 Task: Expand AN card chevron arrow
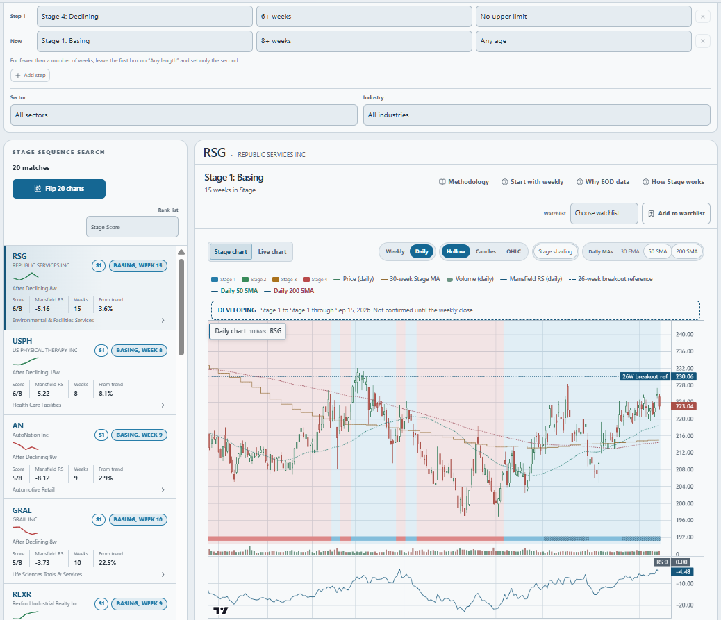point(163,490)
